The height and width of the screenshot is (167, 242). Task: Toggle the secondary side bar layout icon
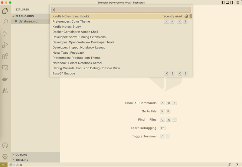(232, 2)
